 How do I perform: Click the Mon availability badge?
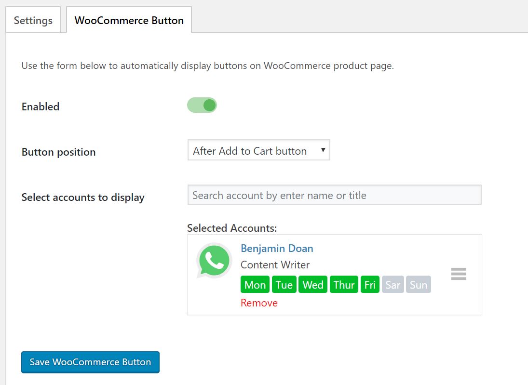coord(255,285)
